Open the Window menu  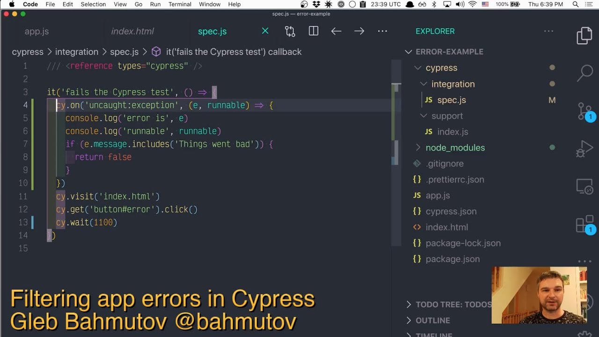pos(210,4)
